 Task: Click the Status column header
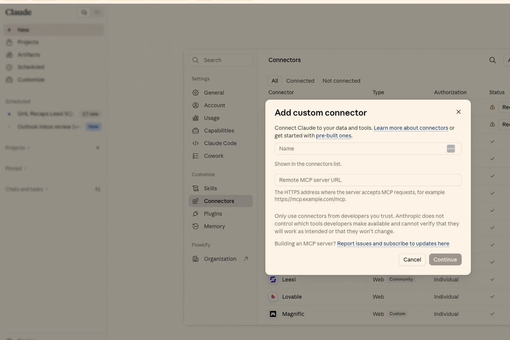[x=497, y=92]
